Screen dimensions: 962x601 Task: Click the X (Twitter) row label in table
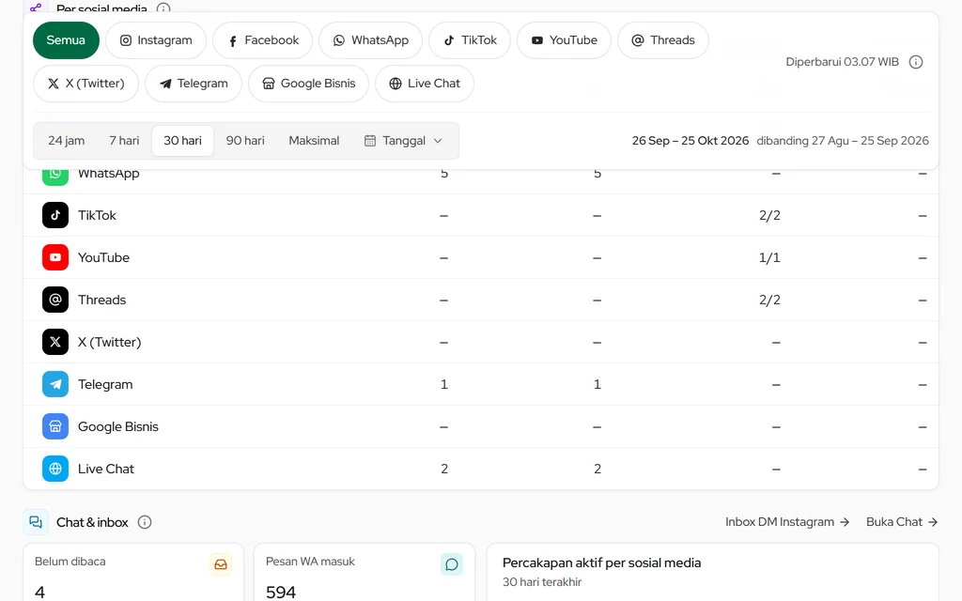[x=109, y=342]
